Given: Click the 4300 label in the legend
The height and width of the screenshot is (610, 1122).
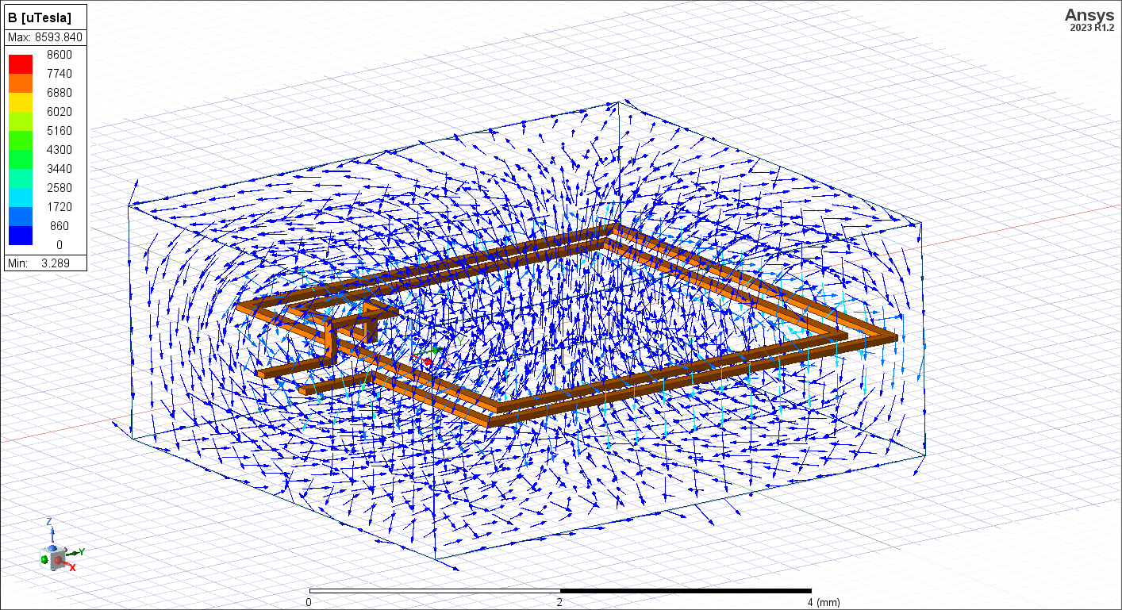Looking at the screenshot, I should [59, 149].
